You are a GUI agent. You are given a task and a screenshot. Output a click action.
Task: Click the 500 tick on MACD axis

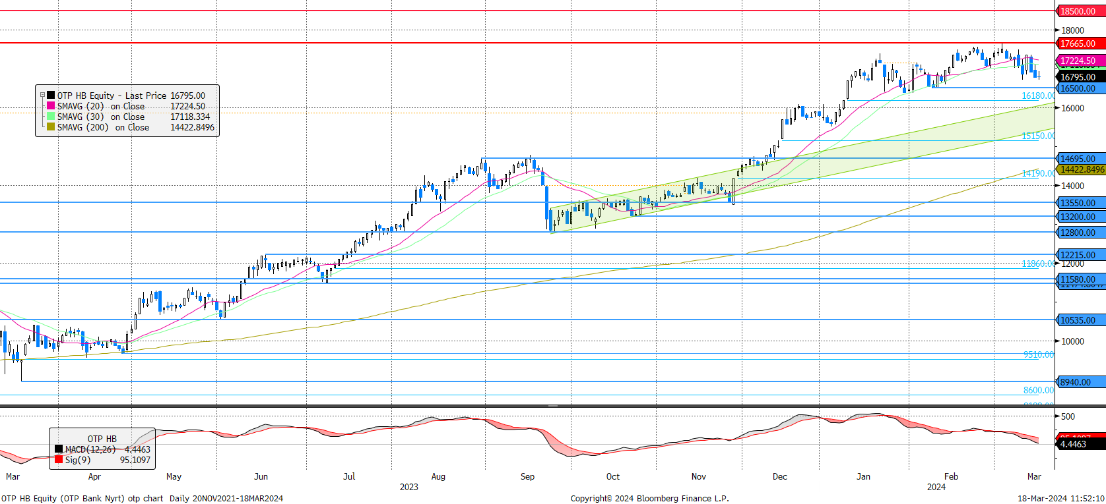tap(1068, 416)
